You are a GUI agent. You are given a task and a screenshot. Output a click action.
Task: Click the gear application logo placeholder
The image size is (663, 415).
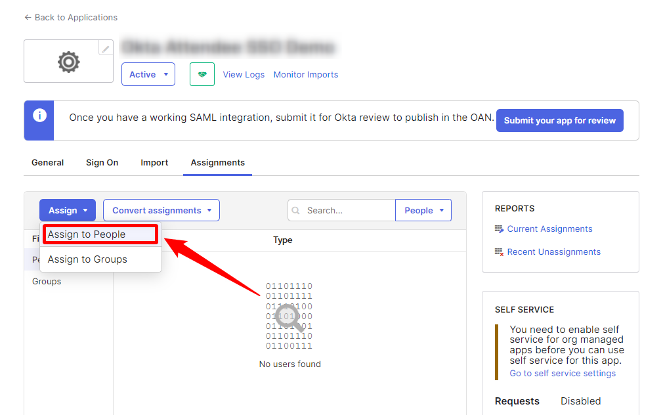(68, 62)
